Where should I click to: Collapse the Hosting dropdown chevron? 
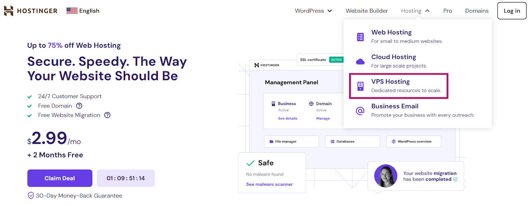point(427,11)
